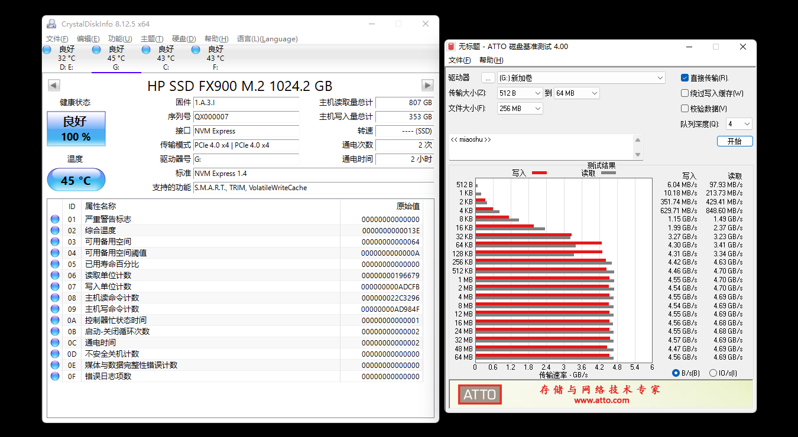Image resolution: width=798 pixels, height=437 pixels.
Task: Click status orb for attribute 0C 通电时间
Action: 55,343
